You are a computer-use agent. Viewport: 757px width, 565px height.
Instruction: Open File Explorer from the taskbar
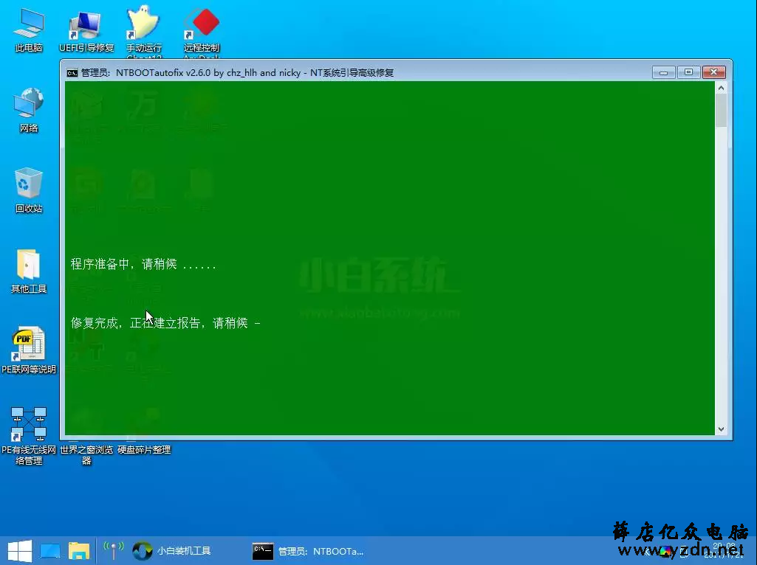[79, 550]
